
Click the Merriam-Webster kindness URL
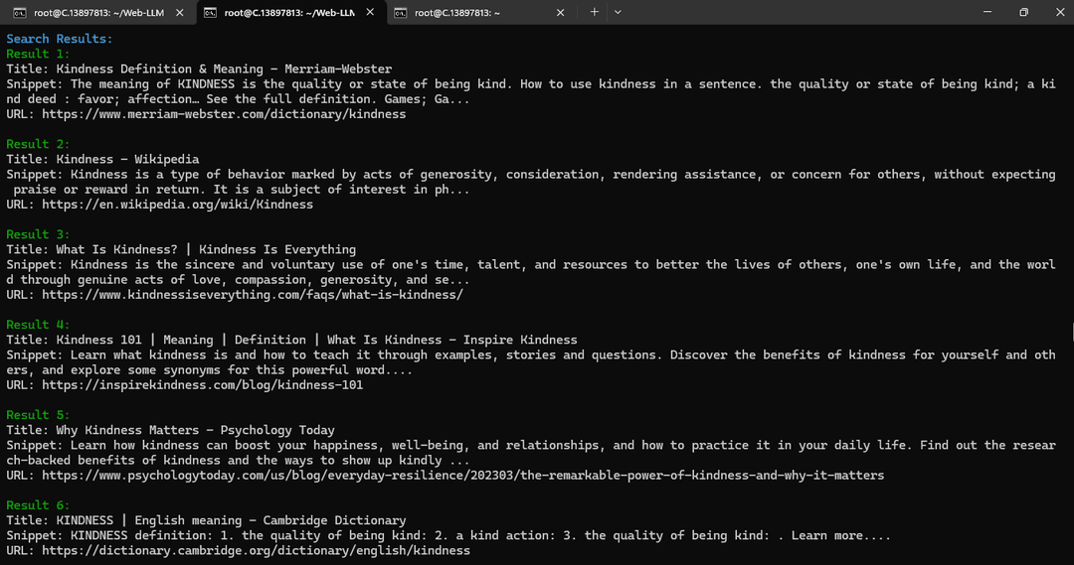point(224,114)
